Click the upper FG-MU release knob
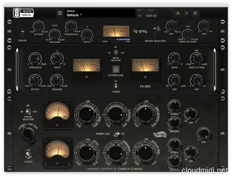This screenshot has height=177, width=232. pos(175,123)
